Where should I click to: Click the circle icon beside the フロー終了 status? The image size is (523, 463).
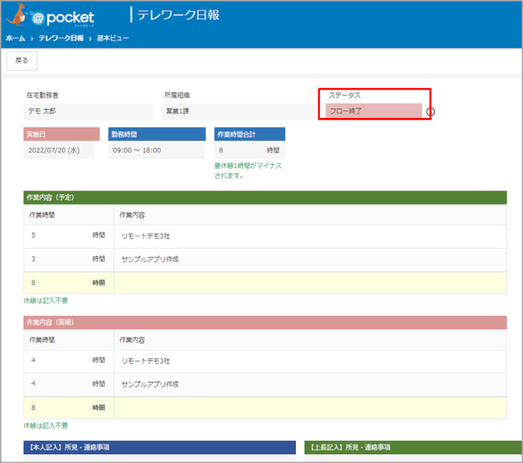[430, 112]
